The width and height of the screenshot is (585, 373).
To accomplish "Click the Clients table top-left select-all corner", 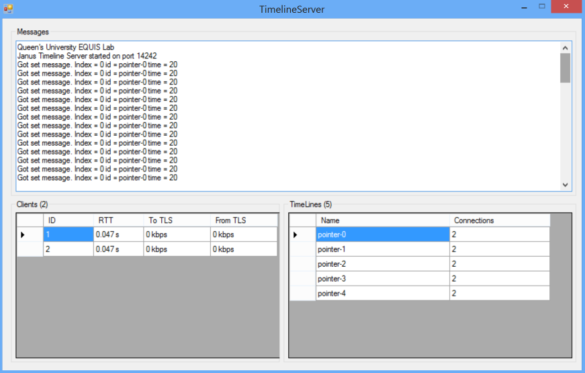I will [30, 220].
